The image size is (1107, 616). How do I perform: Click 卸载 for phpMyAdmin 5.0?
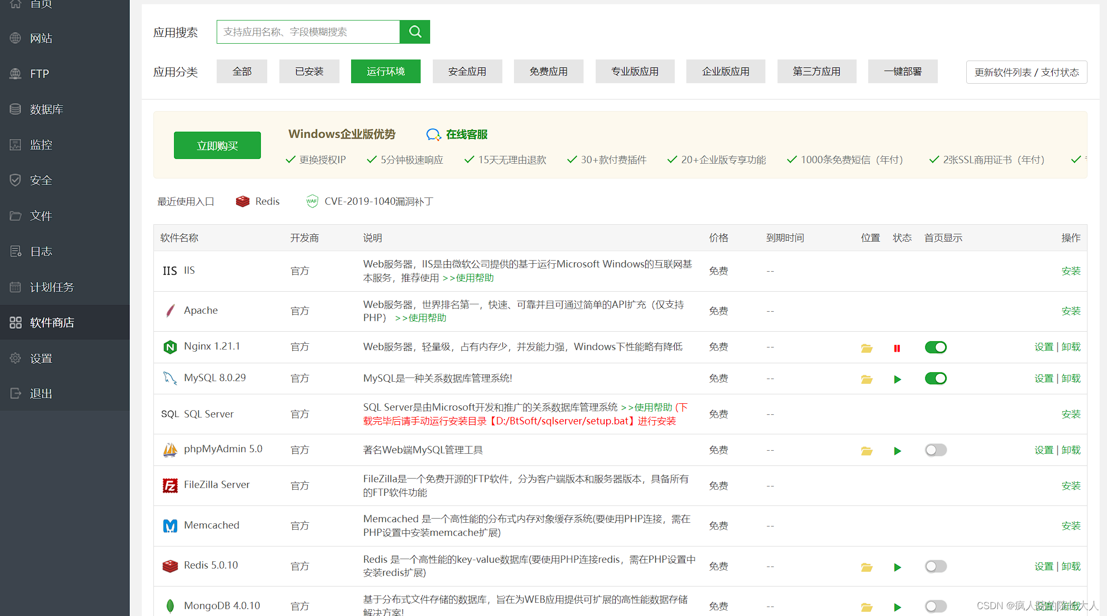1071,450
